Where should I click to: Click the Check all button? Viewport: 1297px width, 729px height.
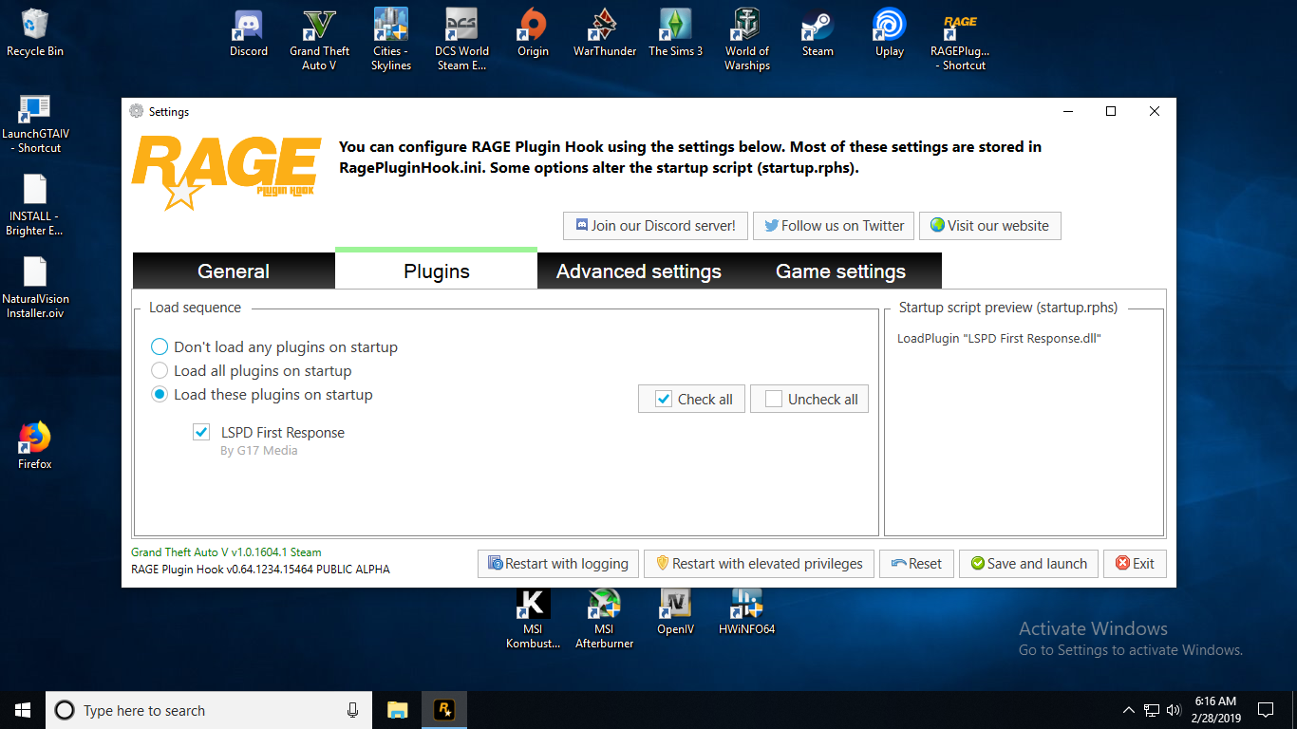pyautogui.click(x=692, y=400)
